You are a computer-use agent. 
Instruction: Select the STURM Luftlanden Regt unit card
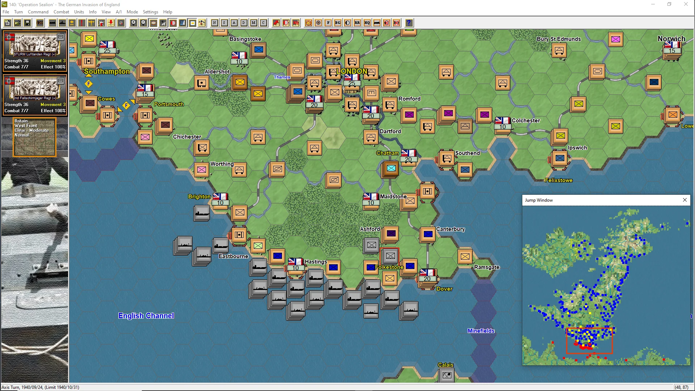tap(35, 51)
